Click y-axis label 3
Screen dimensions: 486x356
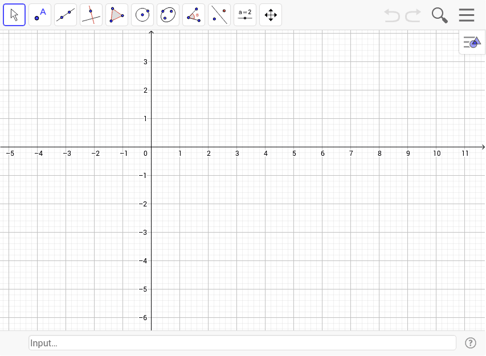click(x=145, y=62)
